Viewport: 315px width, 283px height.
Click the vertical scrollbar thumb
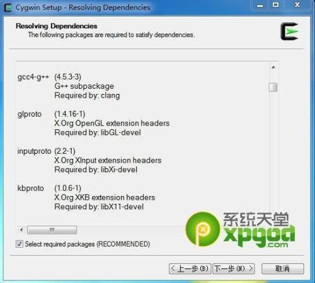273,87
